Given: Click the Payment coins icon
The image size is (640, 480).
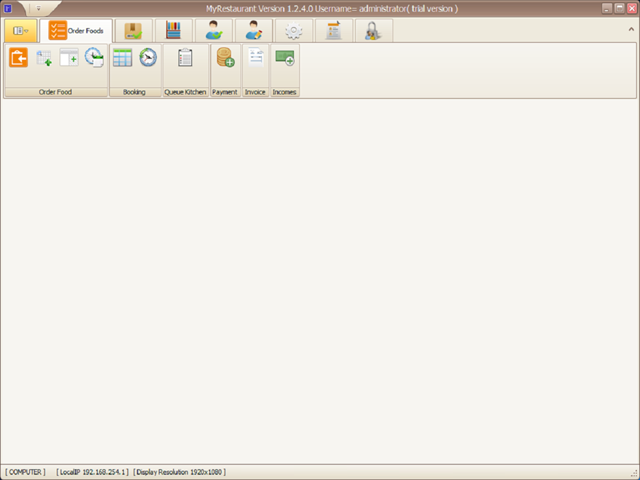Looking at the screenshot, I should tap(225, 57).
